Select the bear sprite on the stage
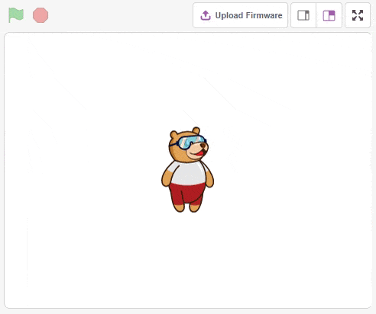This screenshot has width=376, height=314. pos(187,169)
